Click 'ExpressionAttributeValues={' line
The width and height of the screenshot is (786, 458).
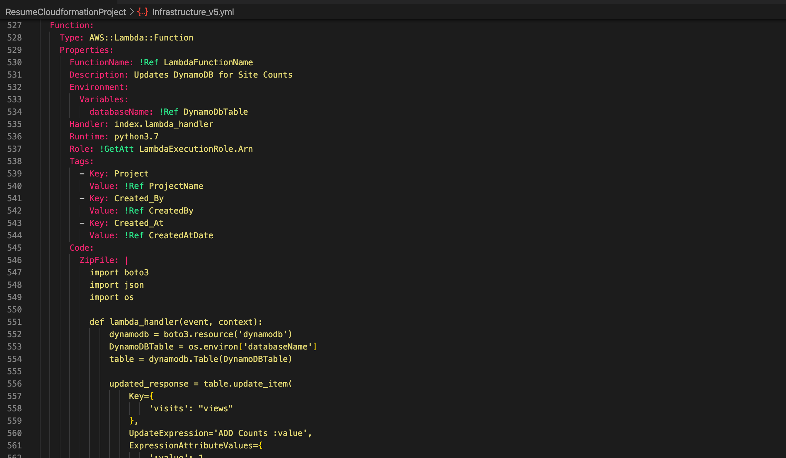pyautogui.click(x=196, y=446)
